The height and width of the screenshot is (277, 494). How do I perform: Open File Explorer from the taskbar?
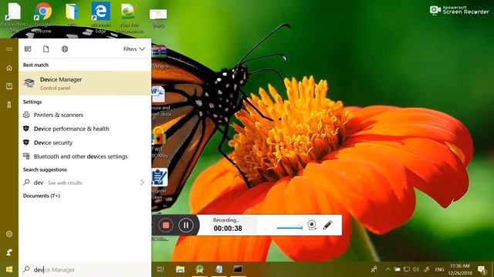pyautogui.click(x=180, y=269)
